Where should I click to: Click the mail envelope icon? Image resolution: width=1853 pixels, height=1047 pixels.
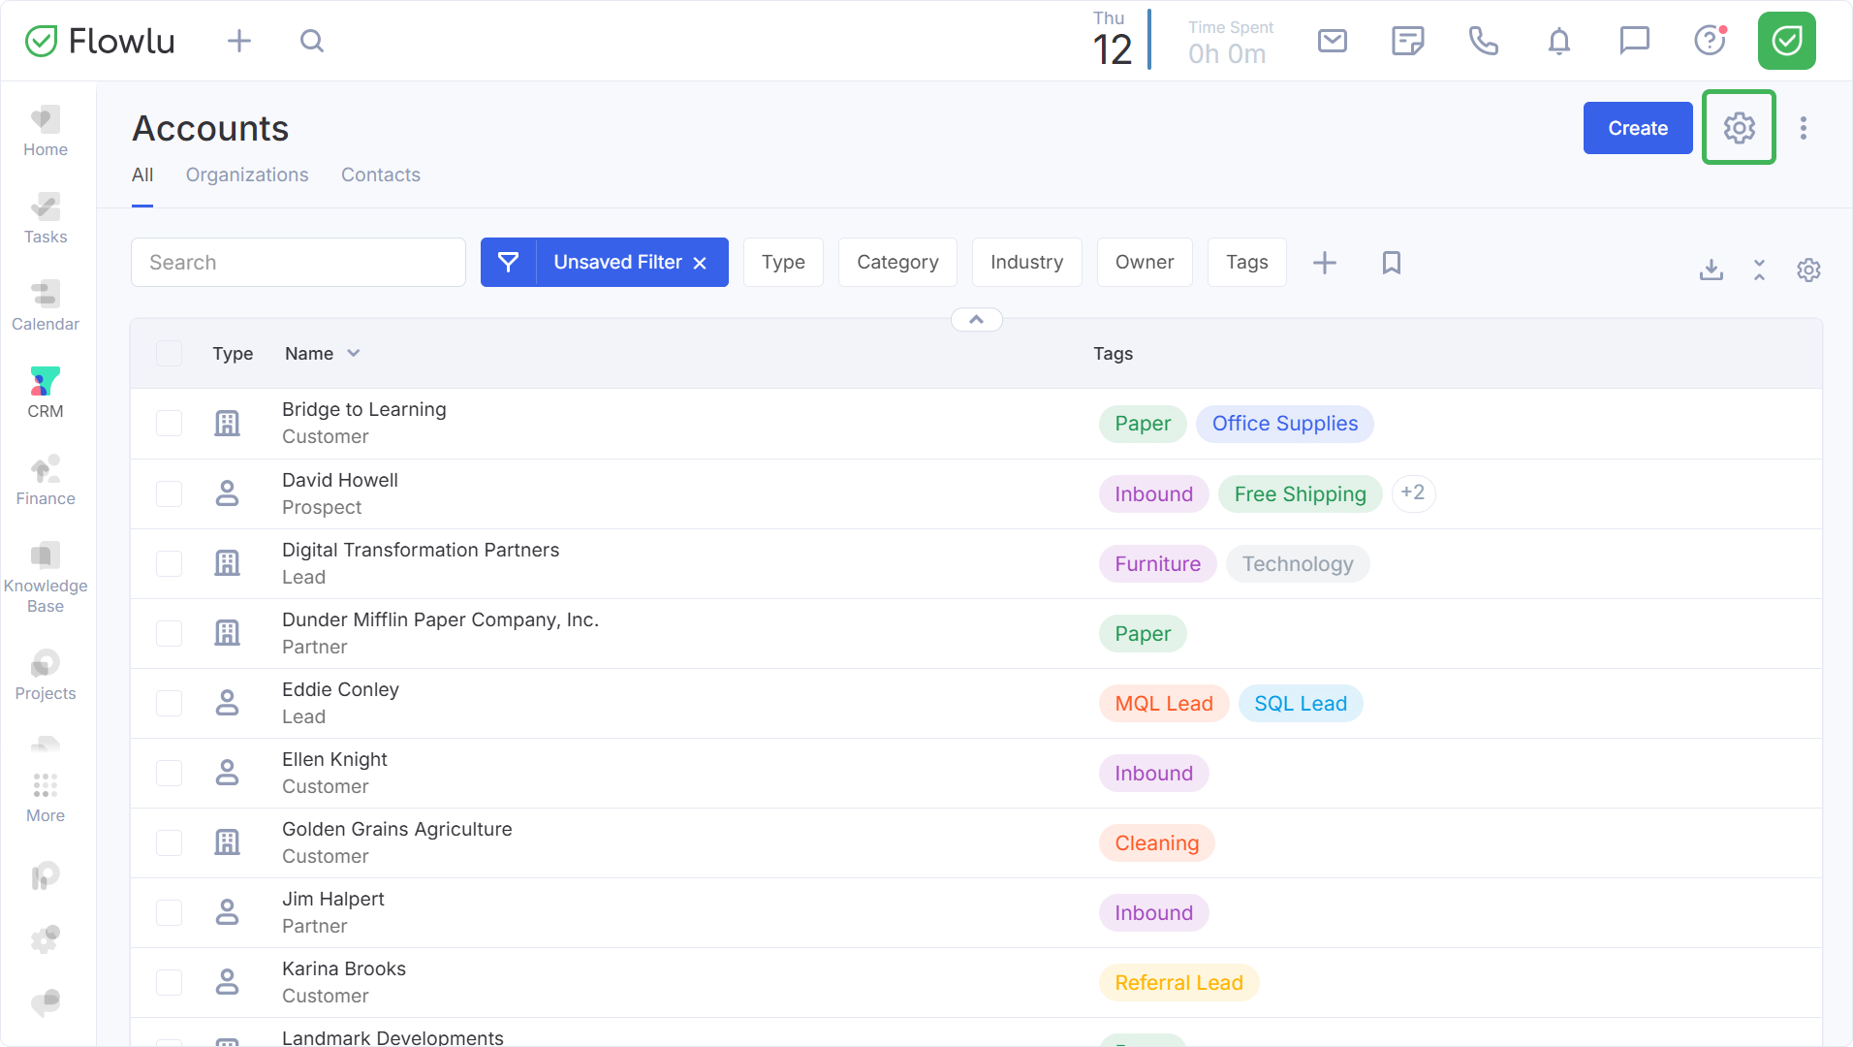1332,41
